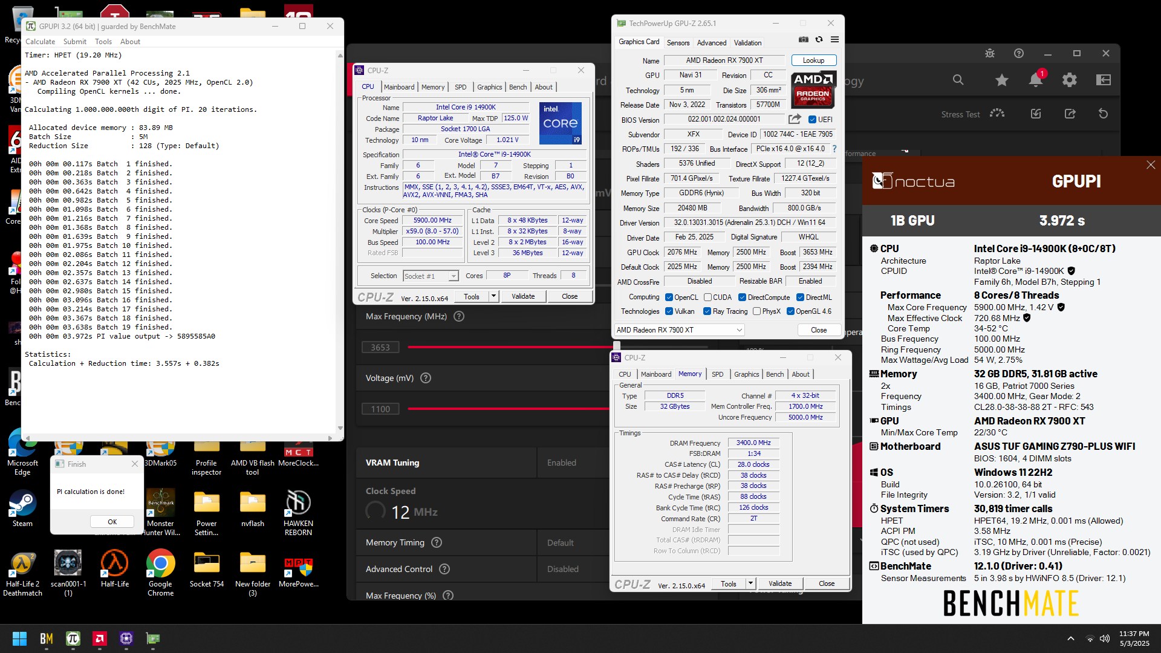Toggle the DirectCompute checkbox in GPU-Z
Viewport: 1161px width, 653px height.
742,297
